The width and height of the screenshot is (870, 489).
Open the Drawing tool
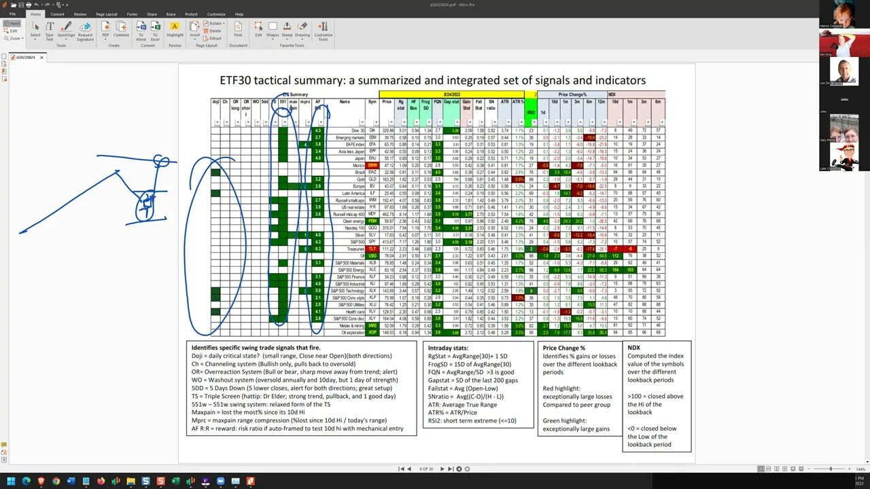click(x=302, y=29)
